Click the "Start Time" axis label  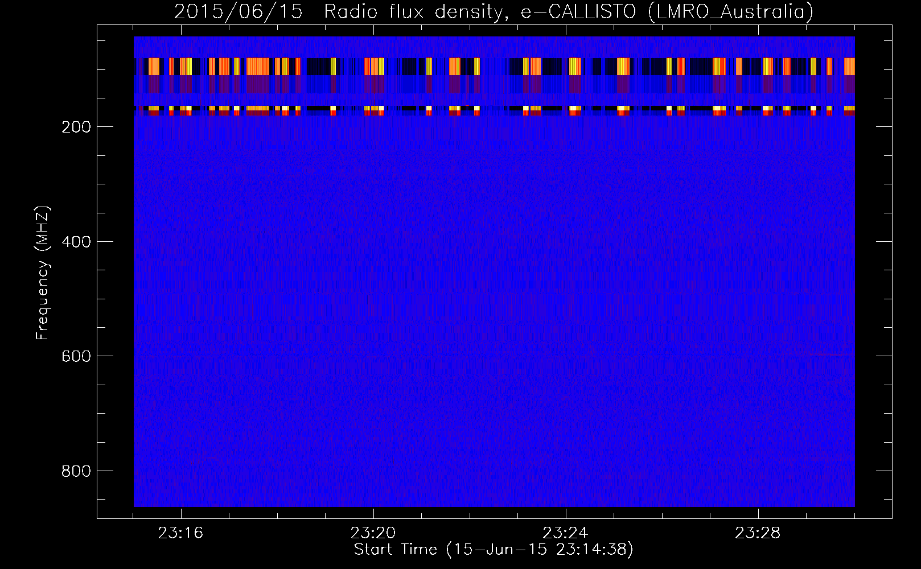point(494,550)
